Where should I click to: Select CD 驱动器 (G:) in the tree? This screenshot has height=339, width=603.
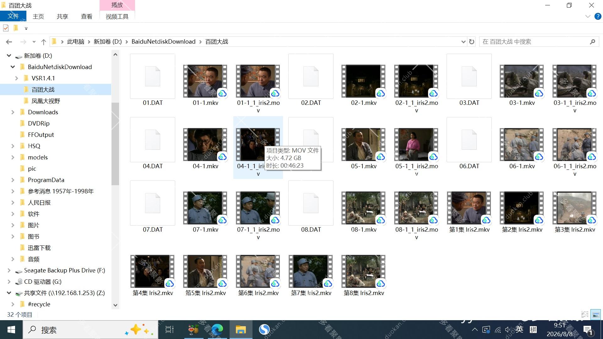(43, 282)
